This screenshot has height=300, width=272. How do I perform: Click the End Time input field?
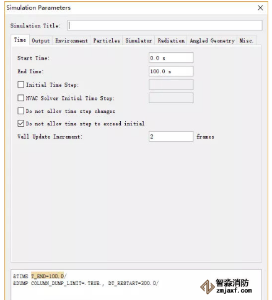(x=171, y=71)
